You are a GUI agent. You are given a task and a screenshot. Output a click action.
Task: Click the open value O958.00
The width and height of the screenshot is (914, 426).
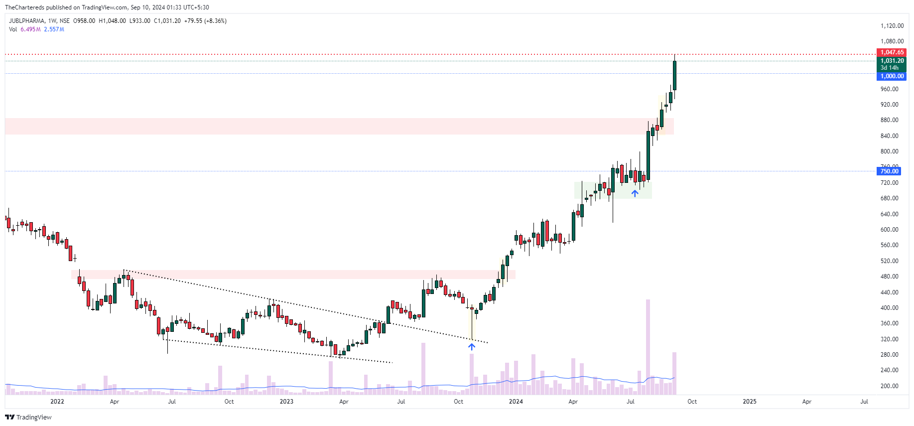click(84, 21)
